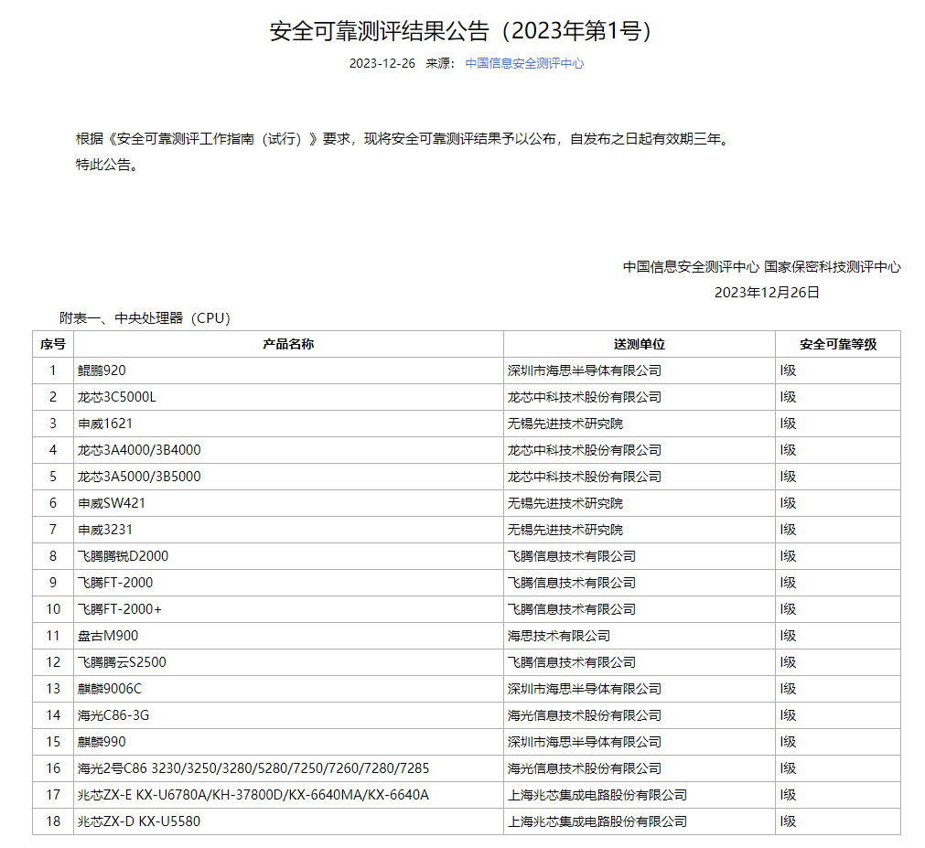Select the 海光C86-3G product cell
Screen dimensions: 925x848
pyautogui.click(x=288, y=716)
